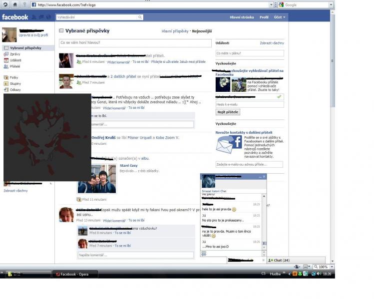The width and height of the screenshot is (374, 299).
Task: Open messages icon in Facebook header
Action: pos(41,17)
